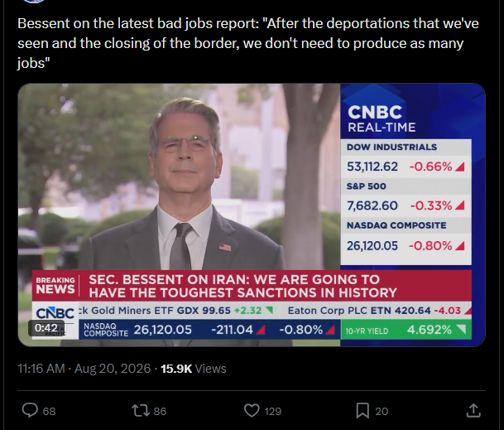Click the tweet text about jobs report
Image resolution: width=504 pixels, height=430 pixels.
pos(247,43)
